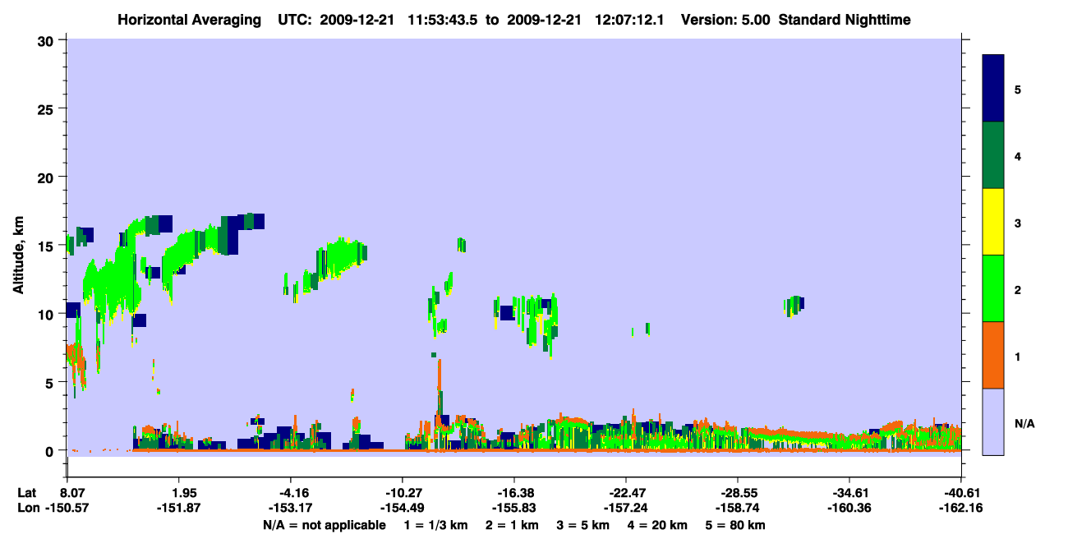Click the colorbar number label 4
The image size is (1068, 548).
coord(1018,155)
